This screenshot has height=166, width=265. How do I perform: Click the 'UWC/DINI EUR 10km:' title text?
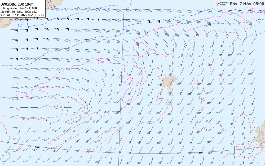(17, 5)
